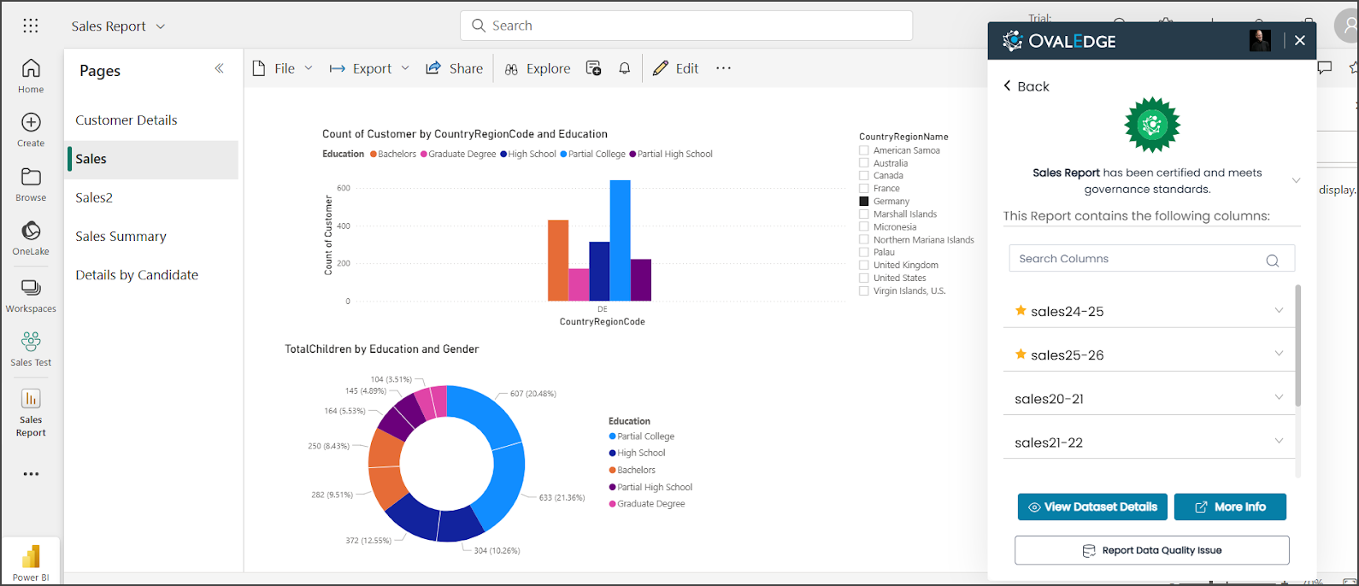Collapse the Pages pane with double-chevron
1359x586 pixels.
click(219, 68)
